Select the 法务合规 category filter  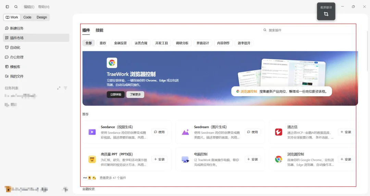[x=141, y=43]
